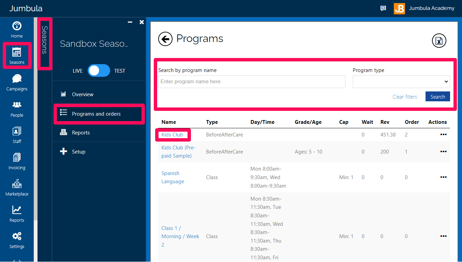
Task: Click the Jumbula brand title
Action: click(26, 9)
